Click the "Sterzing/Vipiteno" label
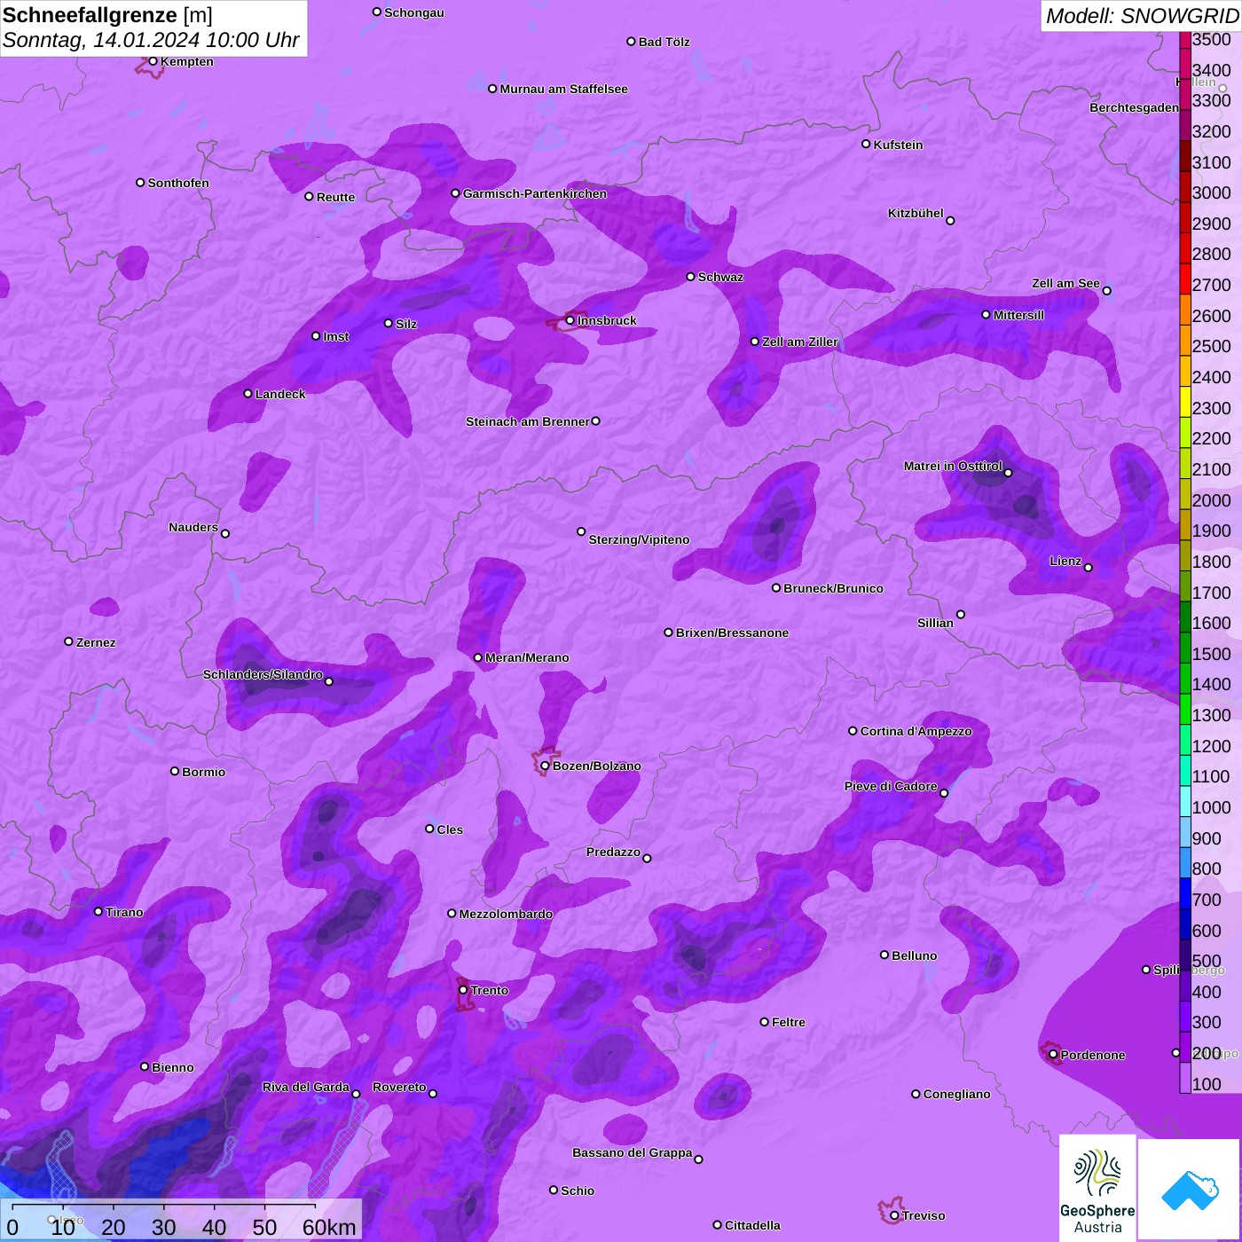Viewport: 1242px width, 1242px height. (639, 539)
